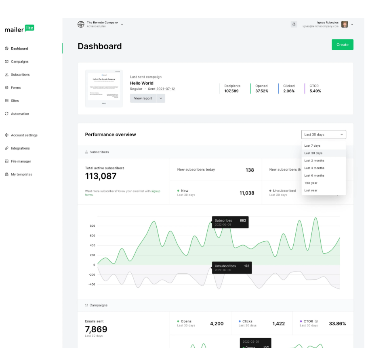The height and width of the screenshot is (348, 368).
Task: Click the mailerlite logo
Action: click(19, 29)
